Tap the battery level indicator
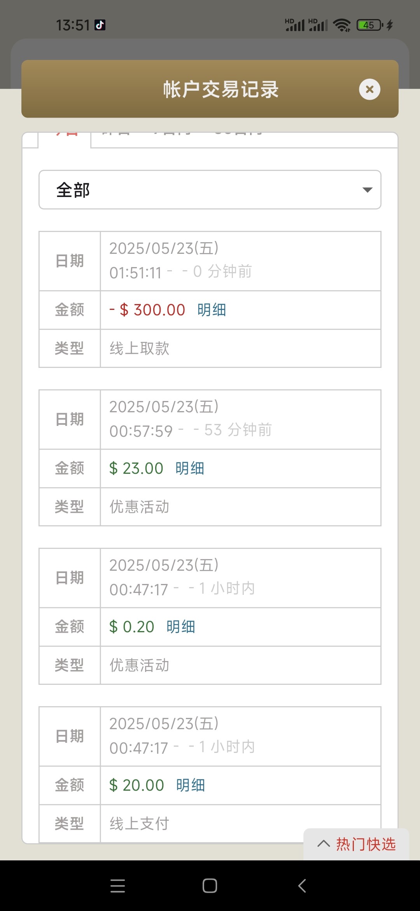 [369, 25]
